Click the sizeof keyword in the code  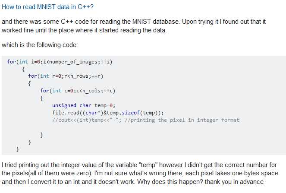click(x=131, y=113)
